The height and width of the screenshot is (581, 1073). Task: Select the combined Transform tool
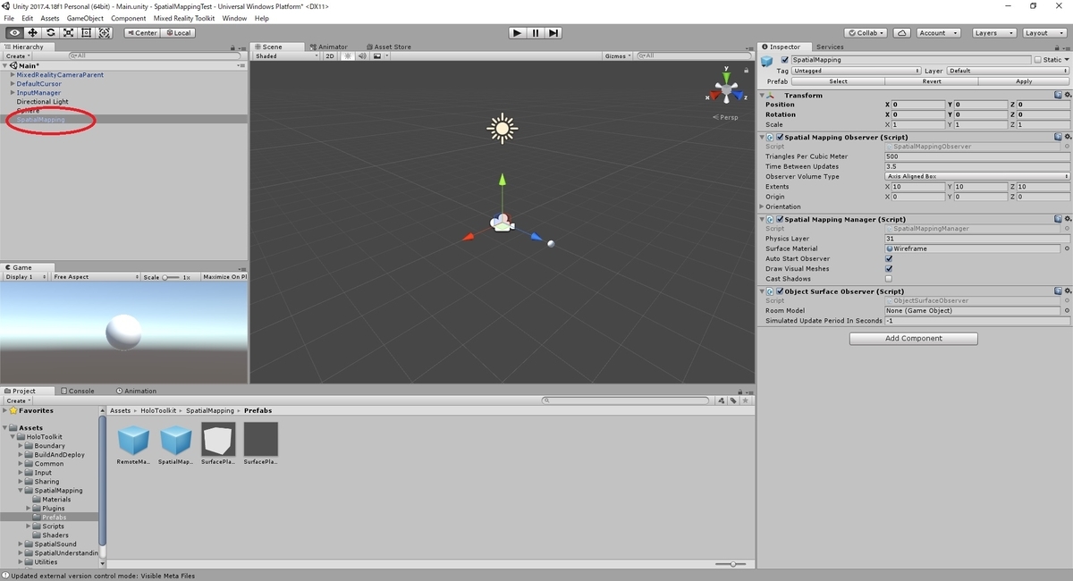[x=105, y=33]
